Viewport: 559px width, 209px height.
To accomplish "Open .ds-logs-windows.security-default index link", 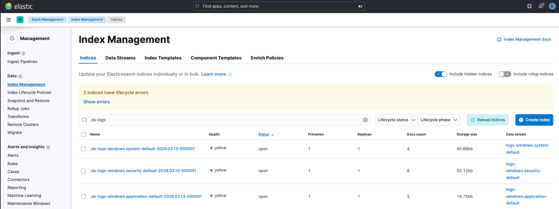I will tap(143, 171).
